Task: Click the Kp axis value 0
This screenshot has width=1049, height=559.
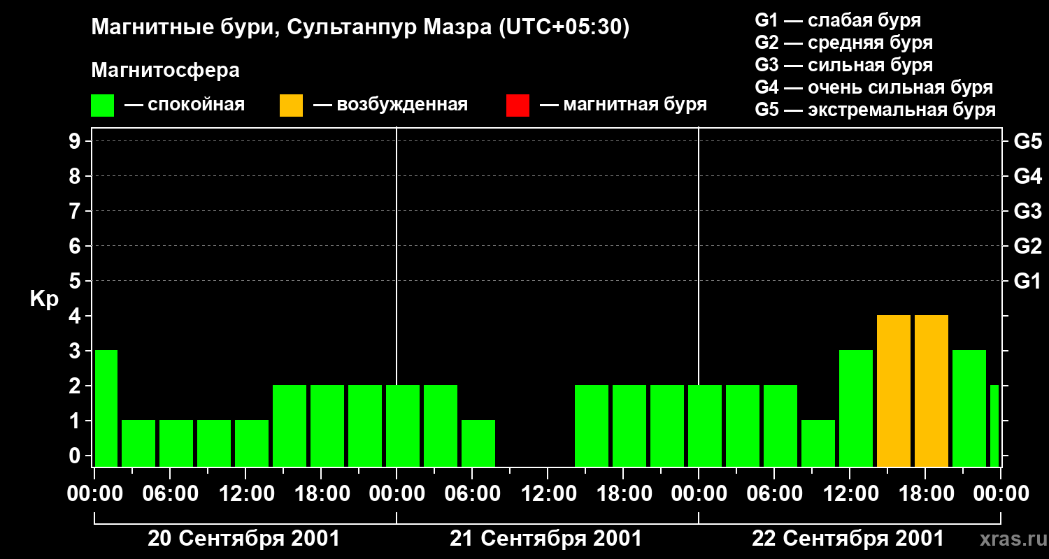Action: point(76,456)
